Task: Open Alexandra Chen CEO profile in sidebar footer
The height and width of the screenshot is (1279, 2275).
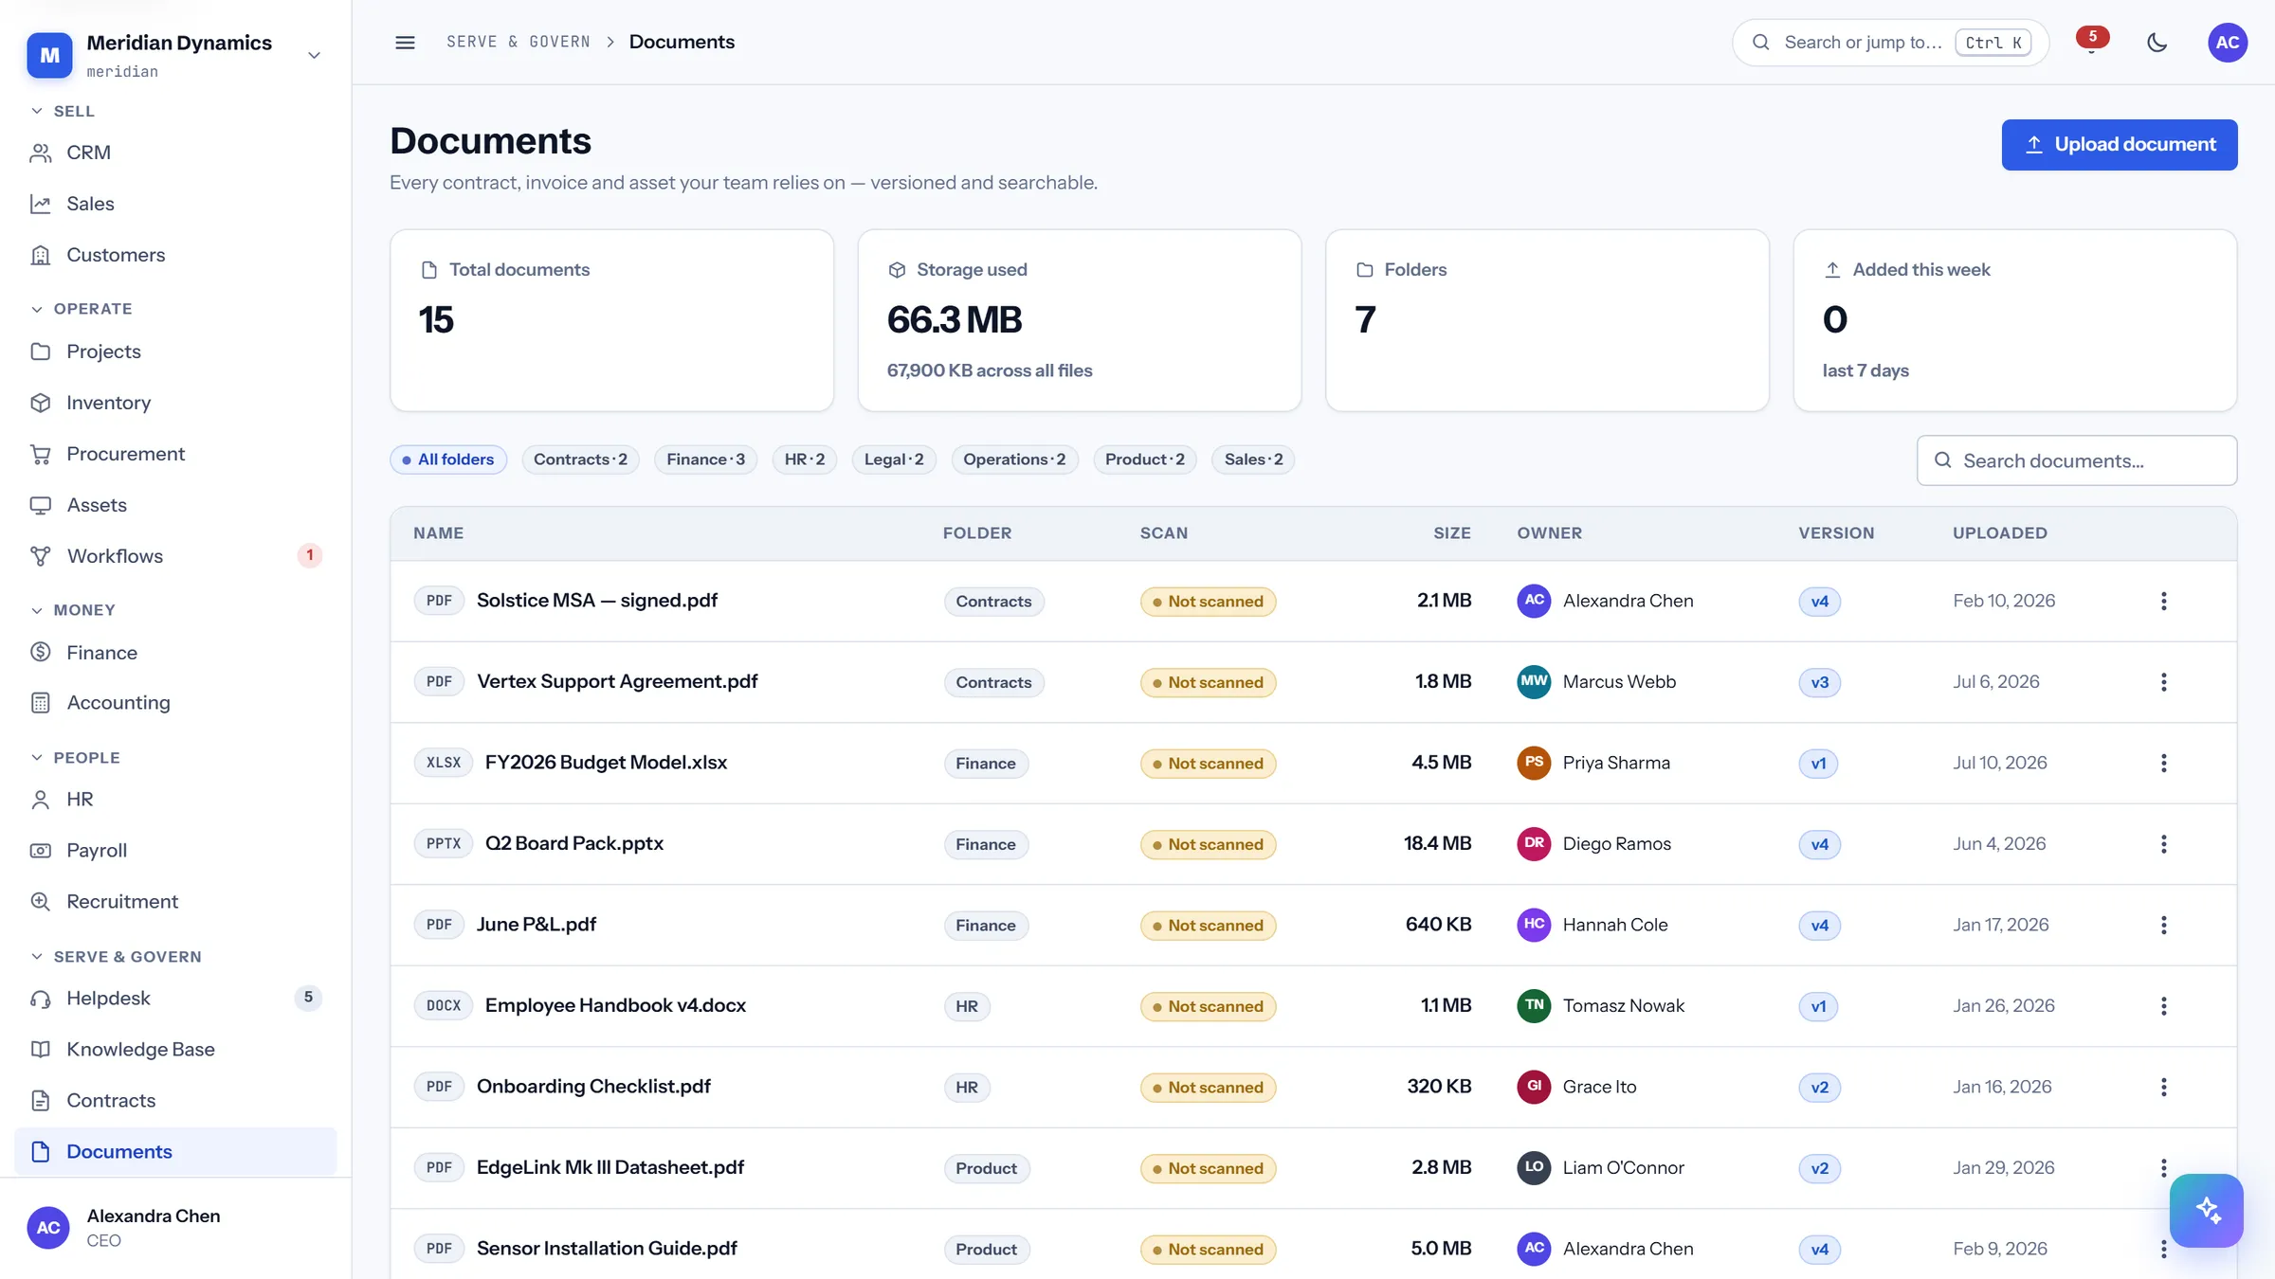Action: 175,1228
